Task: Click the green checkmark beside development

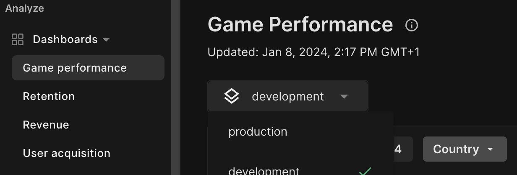Action: point(365,171)
